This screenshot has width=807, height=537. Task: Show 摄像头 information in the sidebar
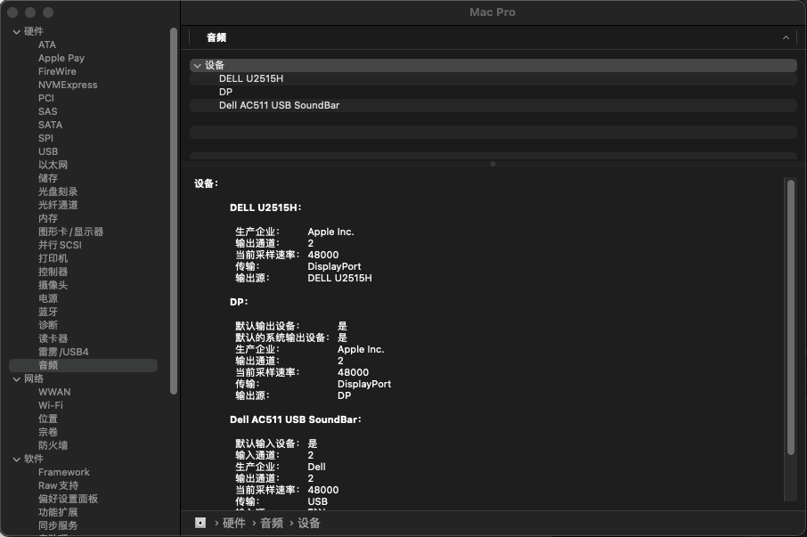53,286
